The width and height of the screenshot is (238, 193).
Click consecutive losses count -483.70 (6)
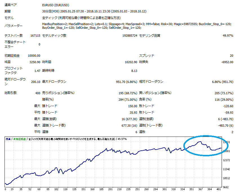226,126
